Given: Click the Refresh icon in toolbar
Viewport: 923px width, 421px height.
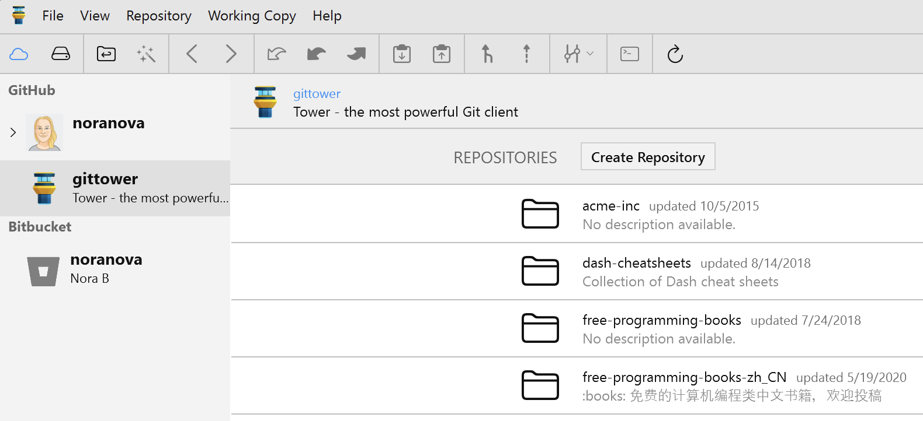Looking at the screenshot, I should [675, 54].
